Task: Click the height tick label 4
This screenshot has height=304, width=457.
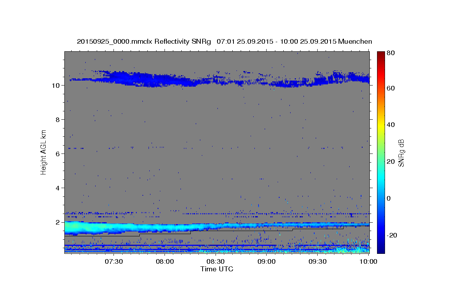Action: point(58,188)
